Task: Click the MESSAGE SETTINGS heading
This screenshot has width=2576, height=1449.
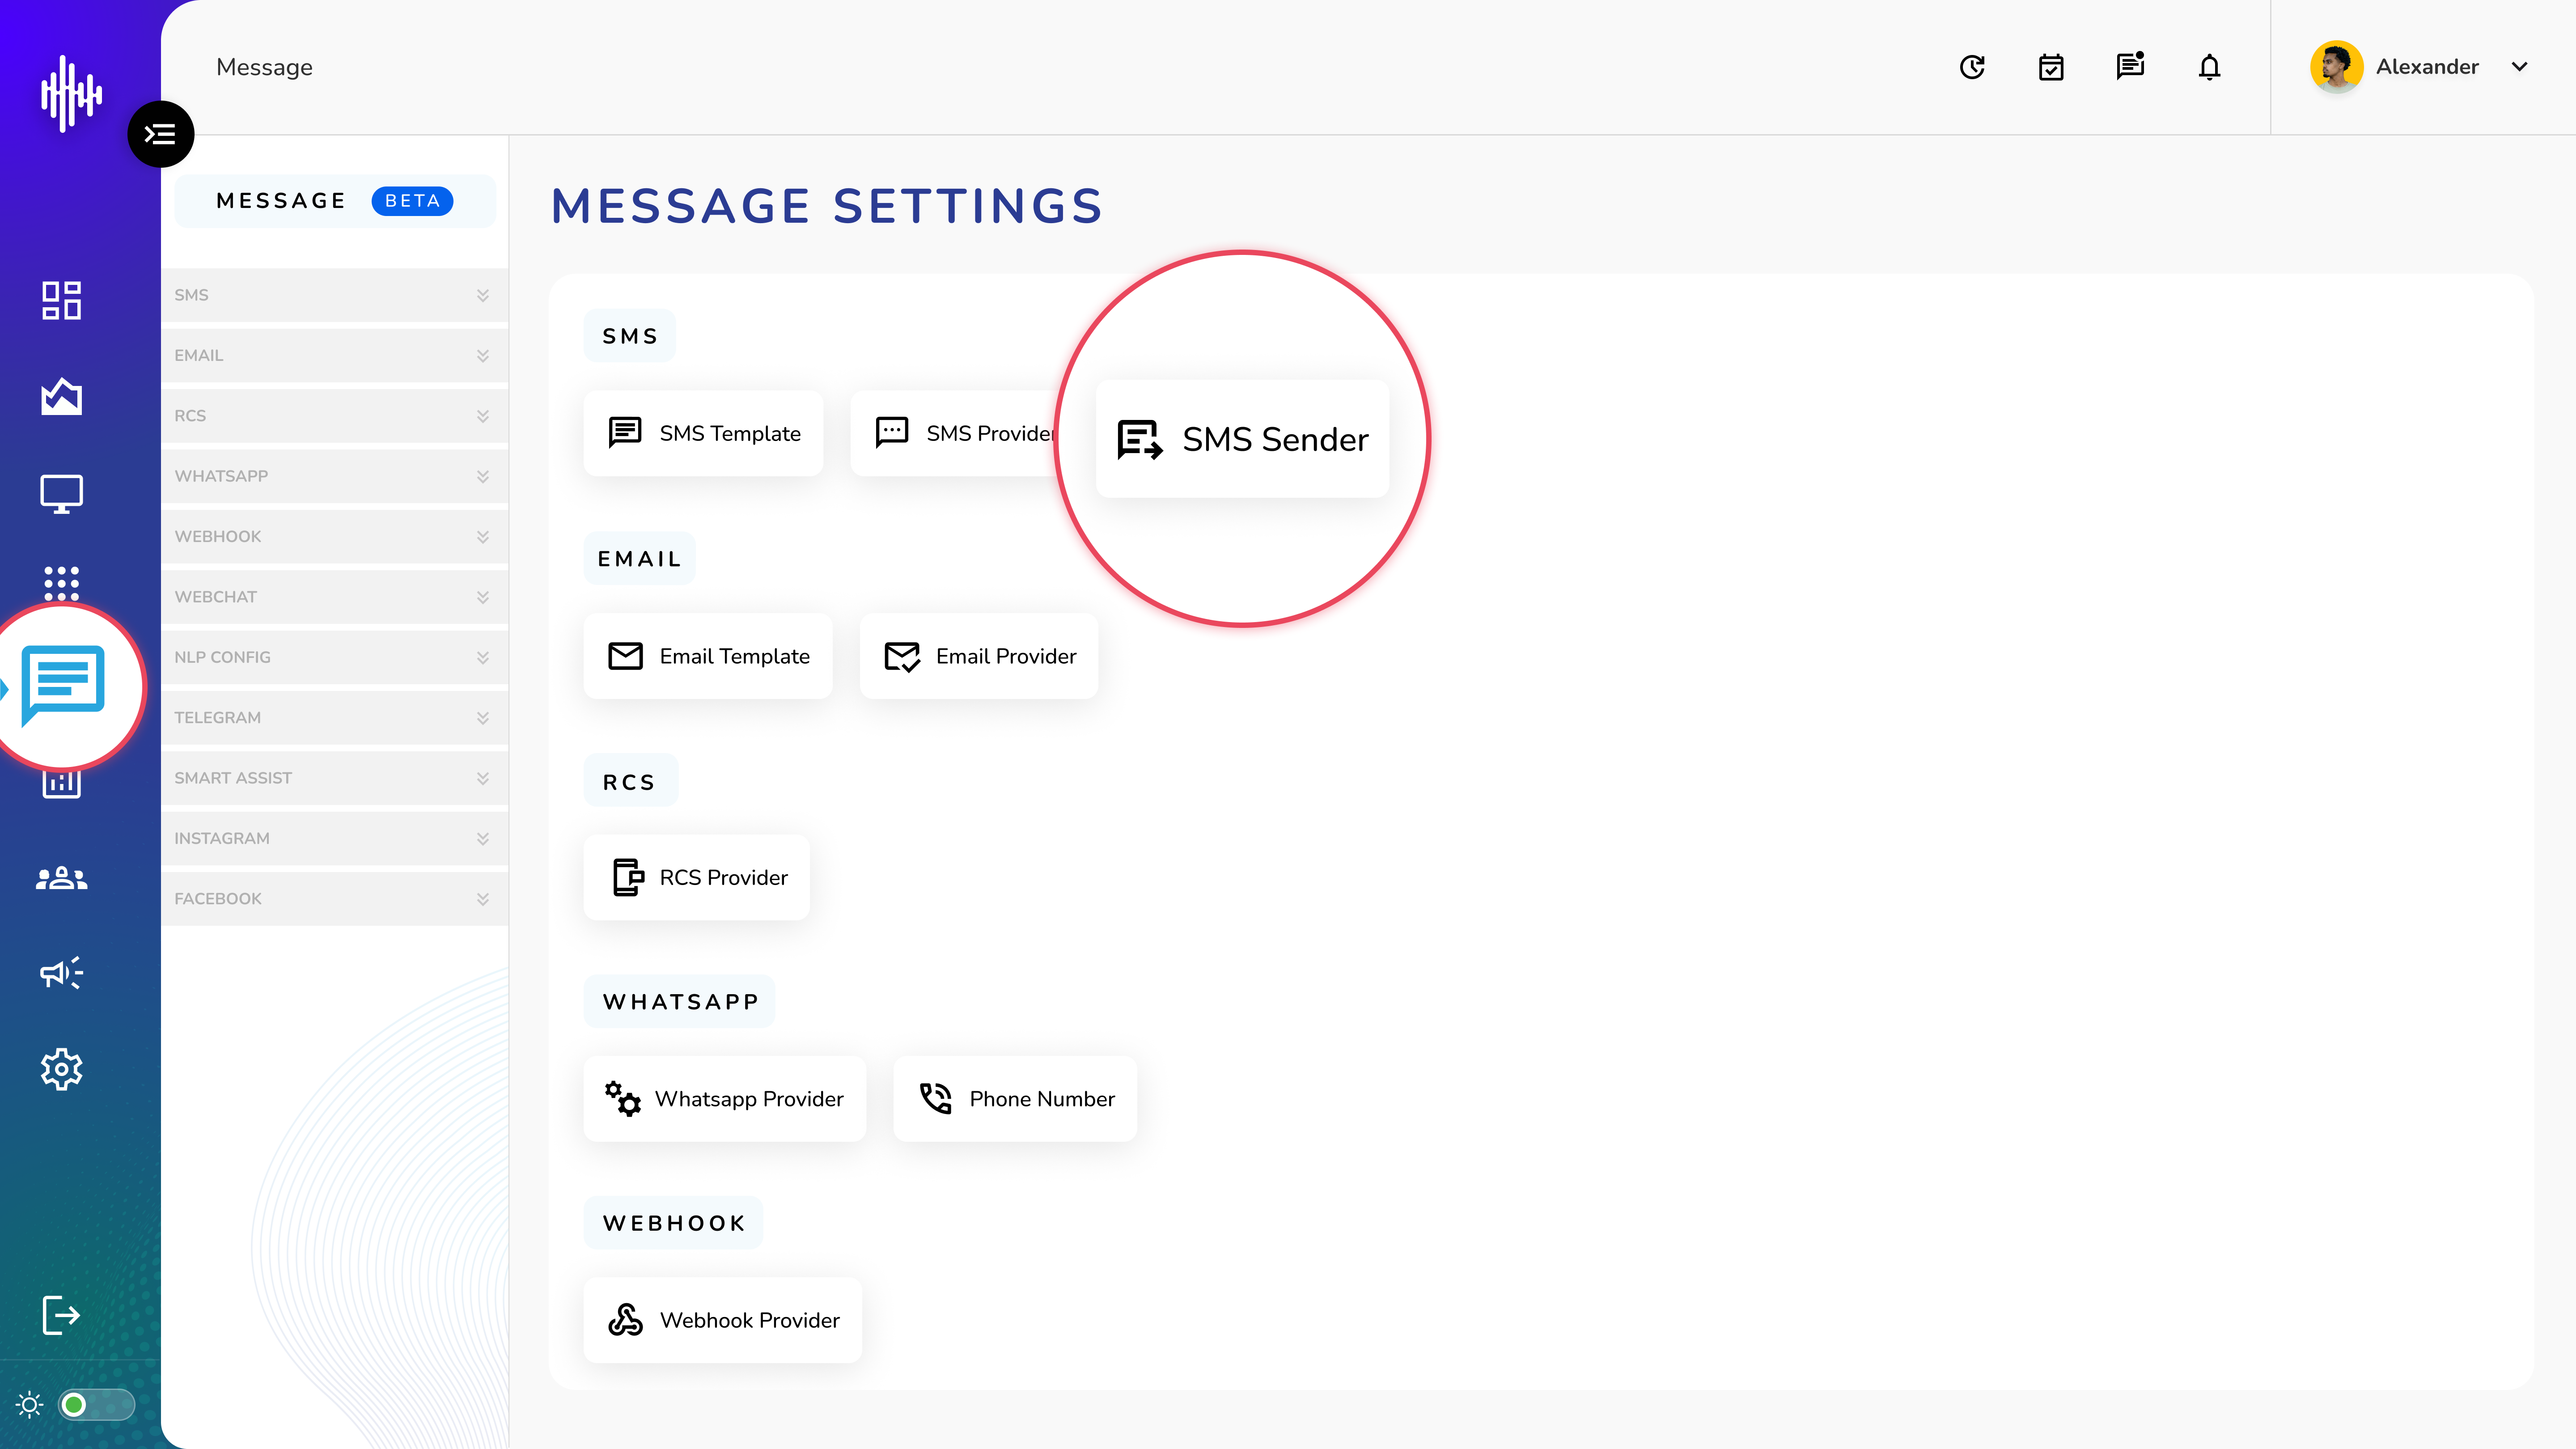Action: 827,206
